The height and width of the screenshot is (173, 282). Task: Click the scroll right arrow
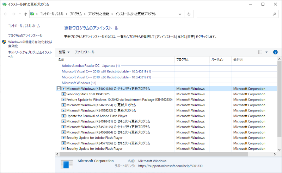point(275,154)
